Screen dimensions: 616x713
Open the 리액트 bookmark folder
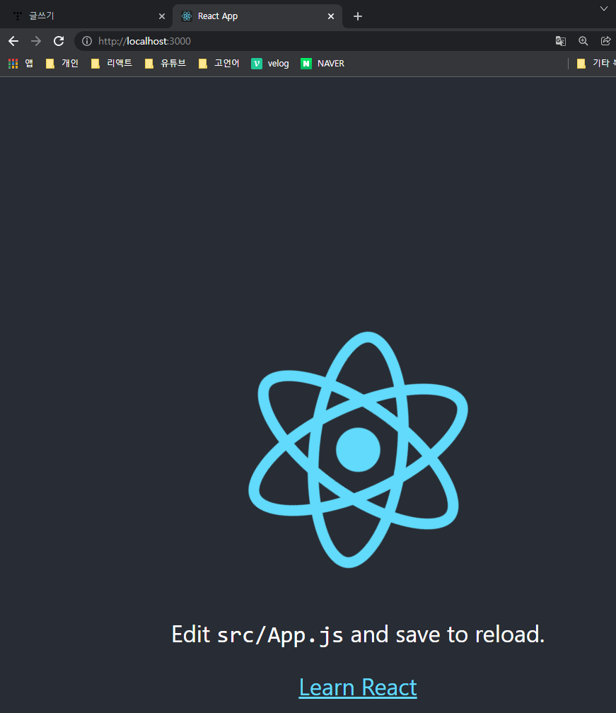pyautogui.click(x=111, y=64)
